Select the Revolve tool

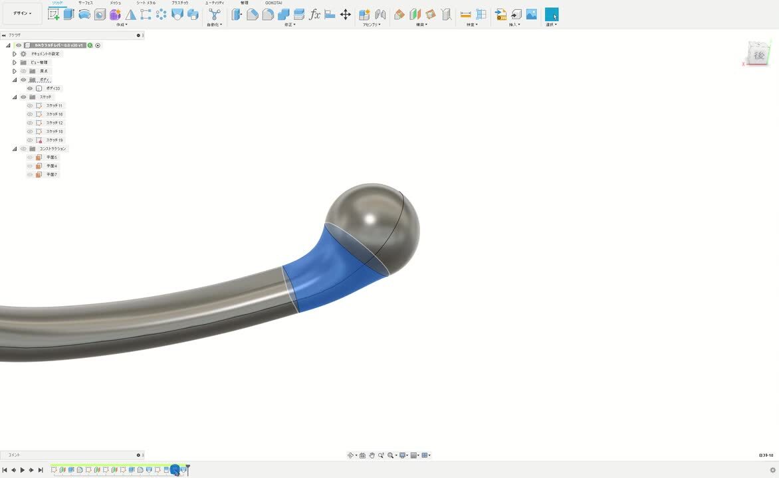point(84,15)
